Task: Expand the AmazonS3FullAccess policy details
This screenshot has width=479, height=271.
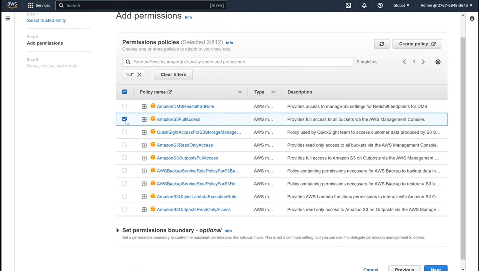Action: click(x=144, y=119)
